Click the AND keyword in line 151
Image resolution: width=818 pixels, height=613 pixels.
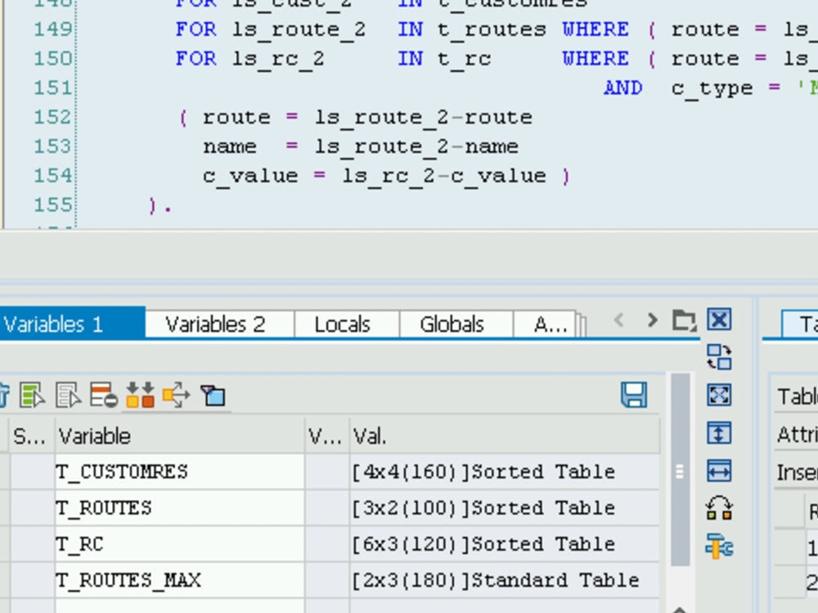[x=622, y=87]
